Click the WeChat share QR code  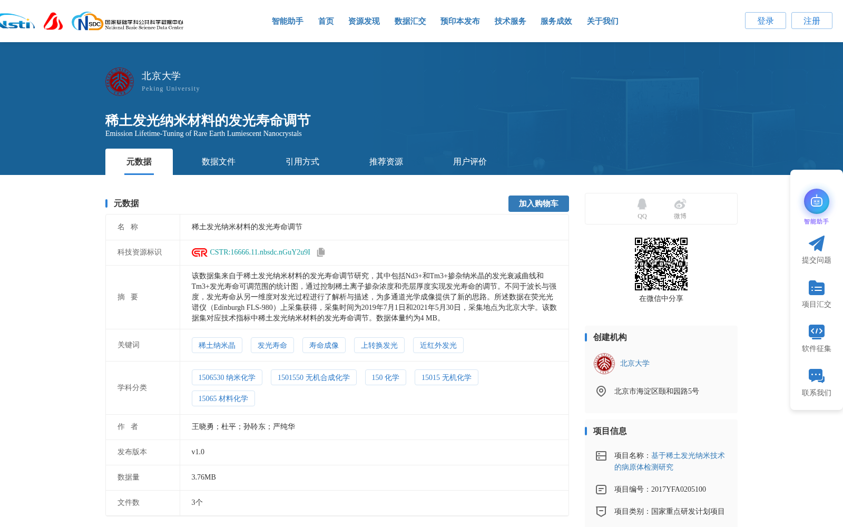click(661, 264)
